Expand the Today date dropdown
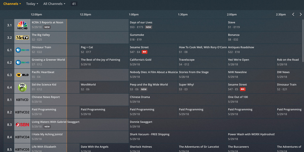The height and width of the screenshot is (152, 304). point(32,4)
